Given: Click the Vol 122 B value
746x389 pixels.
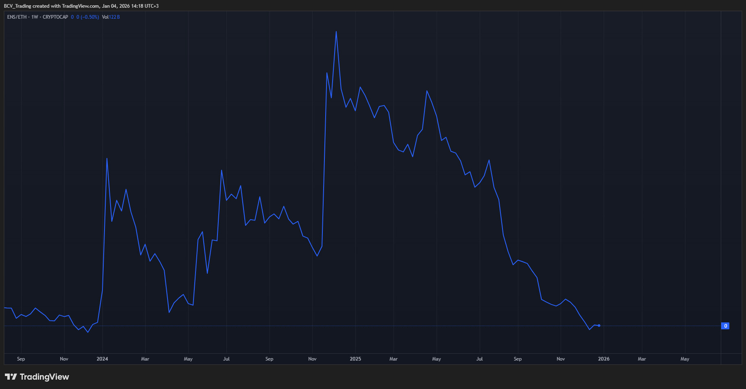Looking at the screenshot, I should coord(111,17).
